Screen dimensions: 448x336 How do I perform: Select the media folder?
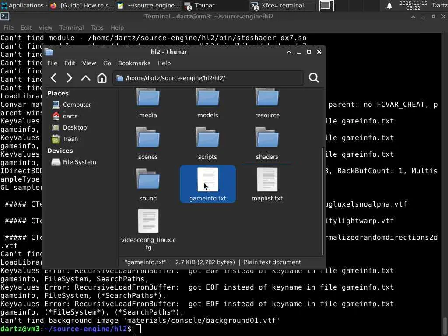tap(148, 103)
